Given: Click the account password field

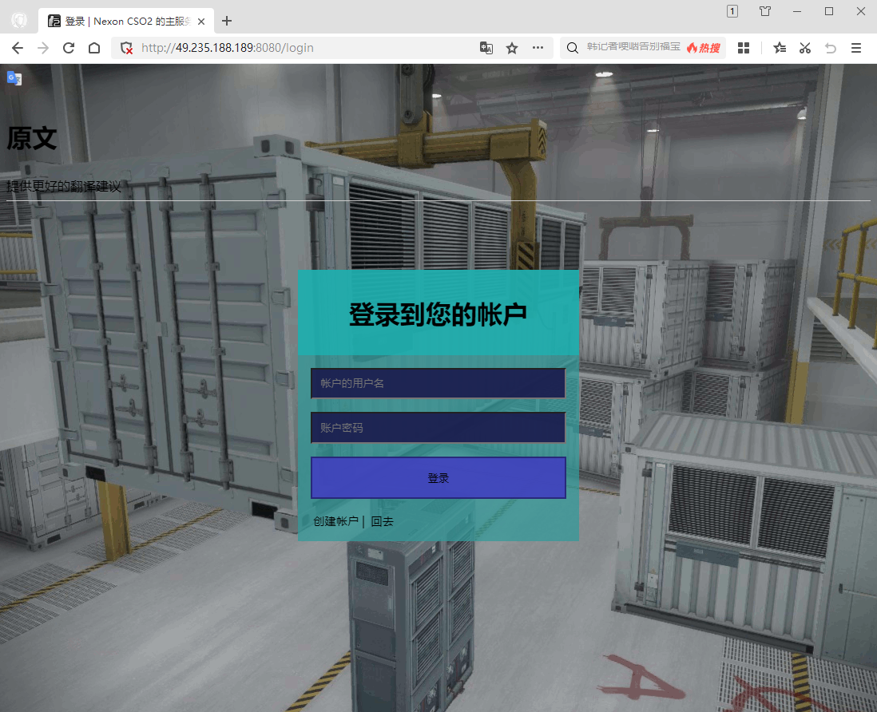Looking at the screenshot, I should pos(438,428).
